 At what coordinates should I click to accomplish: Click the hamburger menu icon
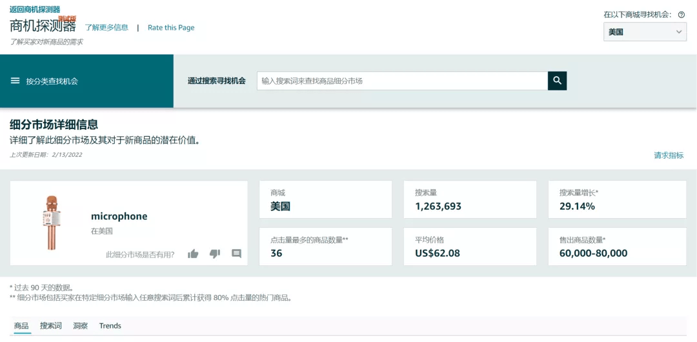click(x=15, y=81)
